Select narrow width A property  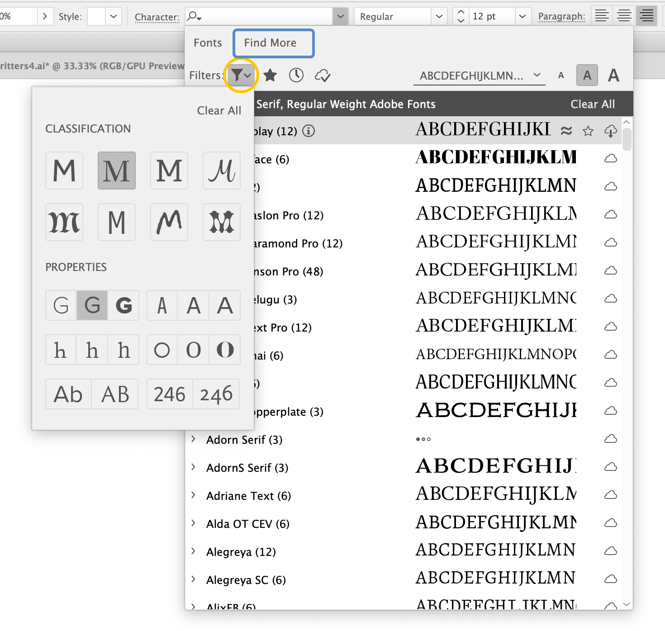[162, 305]
